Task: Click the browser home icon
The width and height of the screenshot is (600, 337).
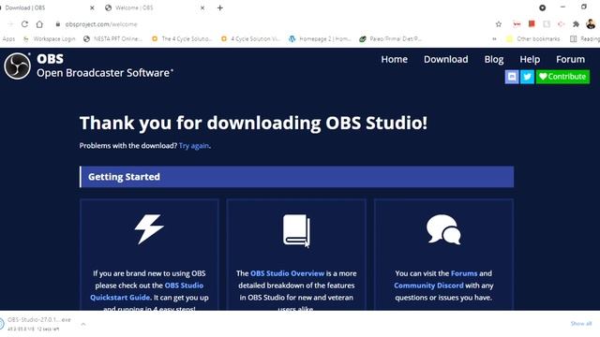Action: click(x=39, y=24)
